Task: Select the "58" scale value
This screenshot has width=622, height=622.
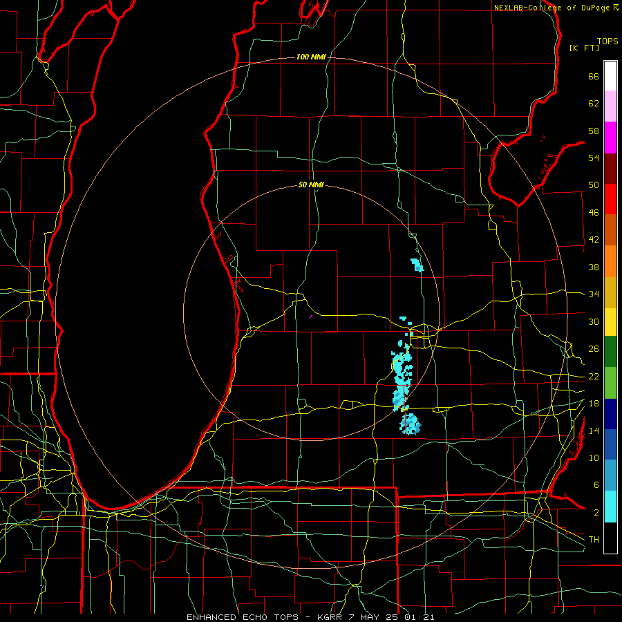Action: click(594, 131)
